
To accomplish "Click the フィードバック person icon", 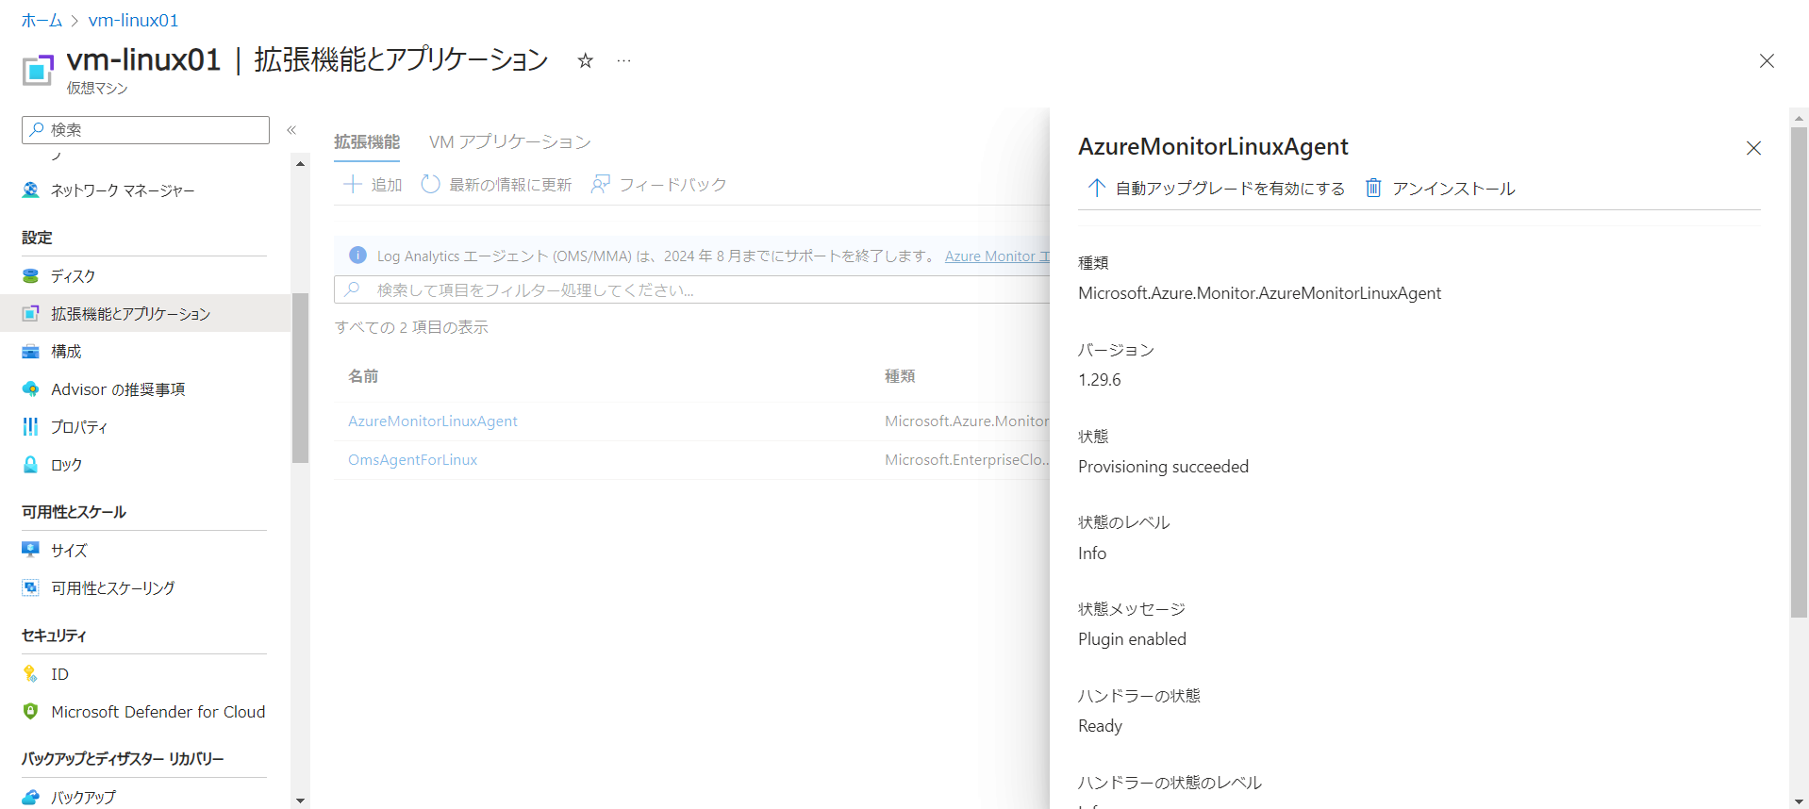I will [600, 184].
